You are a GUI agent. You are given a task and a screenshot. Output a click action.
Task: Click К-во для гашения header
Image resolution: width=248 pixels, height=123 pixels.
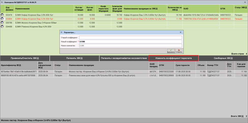tap(241, 65)
